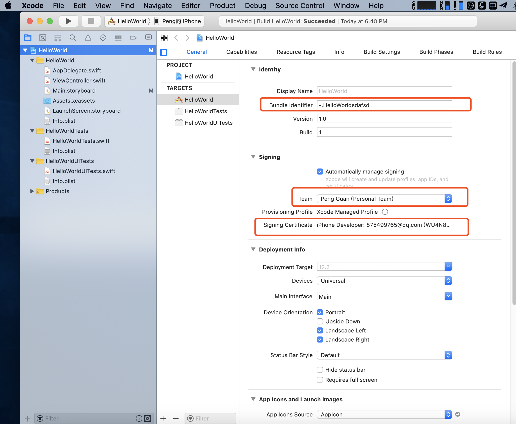
Task: Switch to the Build Settings tab
Action: 382,52
